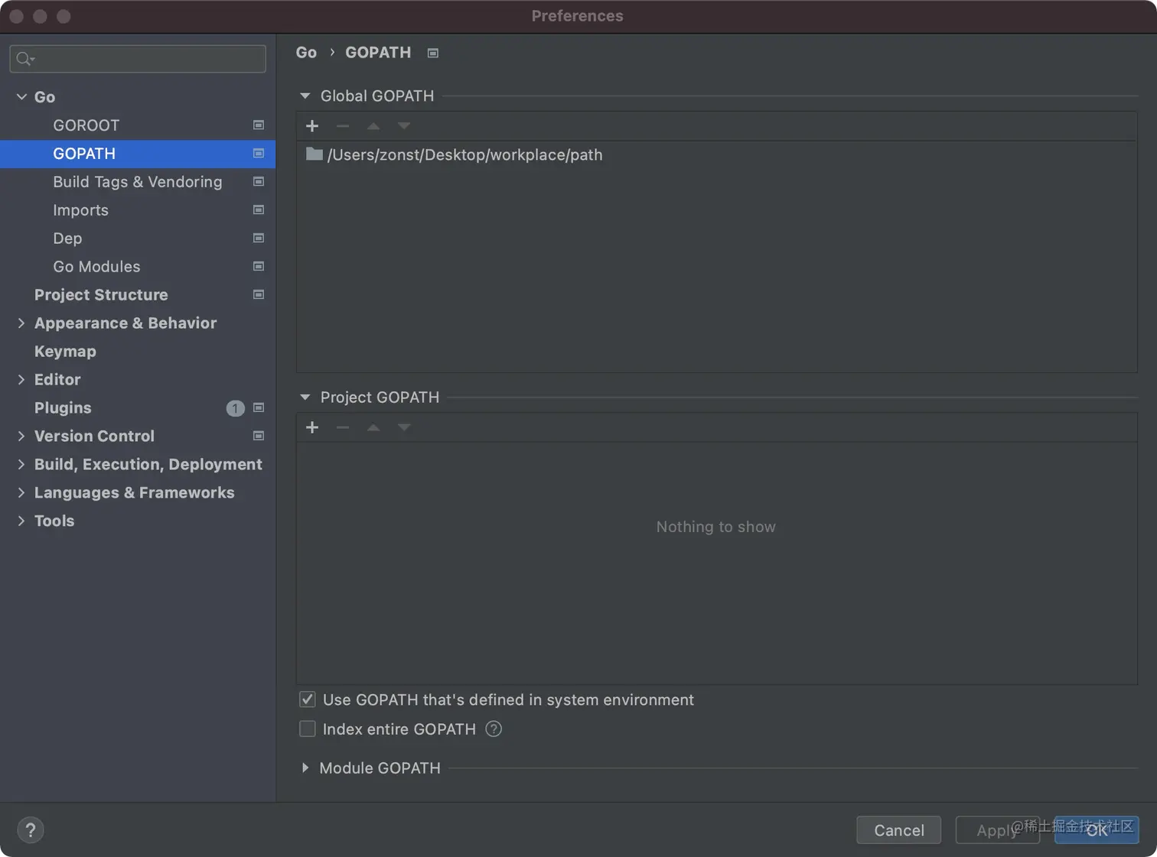
Task: Select the /Users/zonst/Desktop/workplace/path entry
Action: [x=464, y=155]
